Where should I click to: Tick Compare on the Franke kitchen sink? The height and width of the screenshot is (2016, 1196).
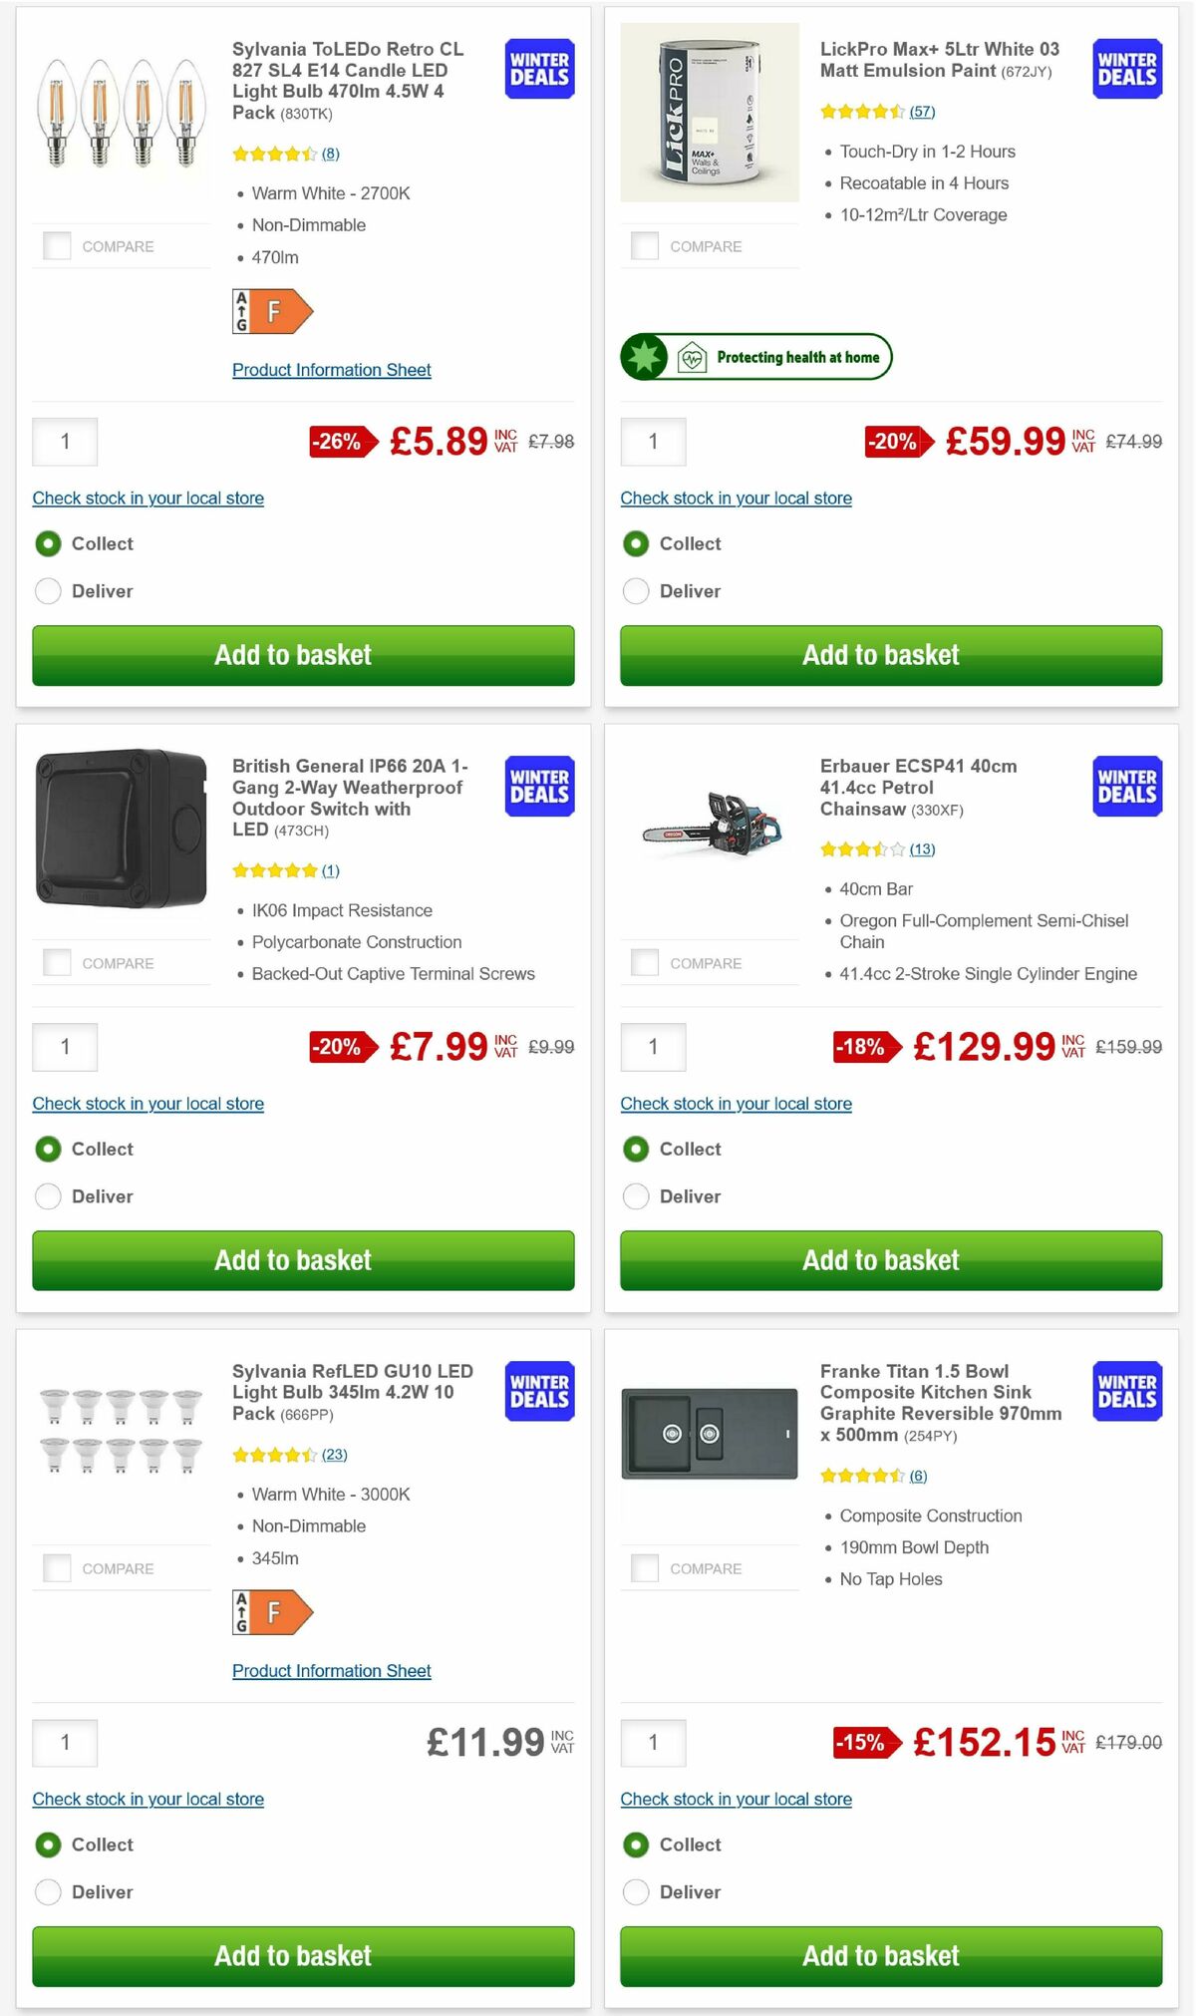[x=645, y=1567]
